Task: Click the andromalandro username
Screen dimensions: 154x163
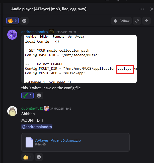Action: click(x=34, y=32)
